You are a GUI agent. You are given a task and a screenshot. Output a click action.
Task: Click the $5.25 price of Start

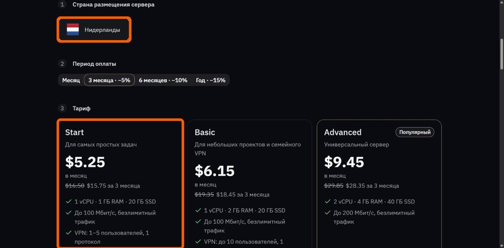[x=85, y=162]
